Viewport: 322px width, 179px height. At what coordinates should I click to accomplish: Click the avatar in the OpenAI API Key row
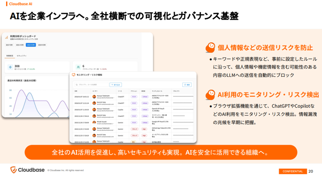point(94,110)
